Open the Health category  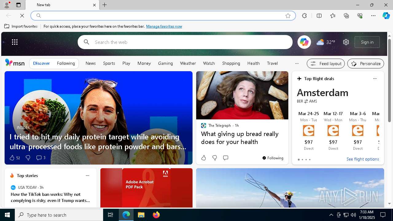coord(254,63)
